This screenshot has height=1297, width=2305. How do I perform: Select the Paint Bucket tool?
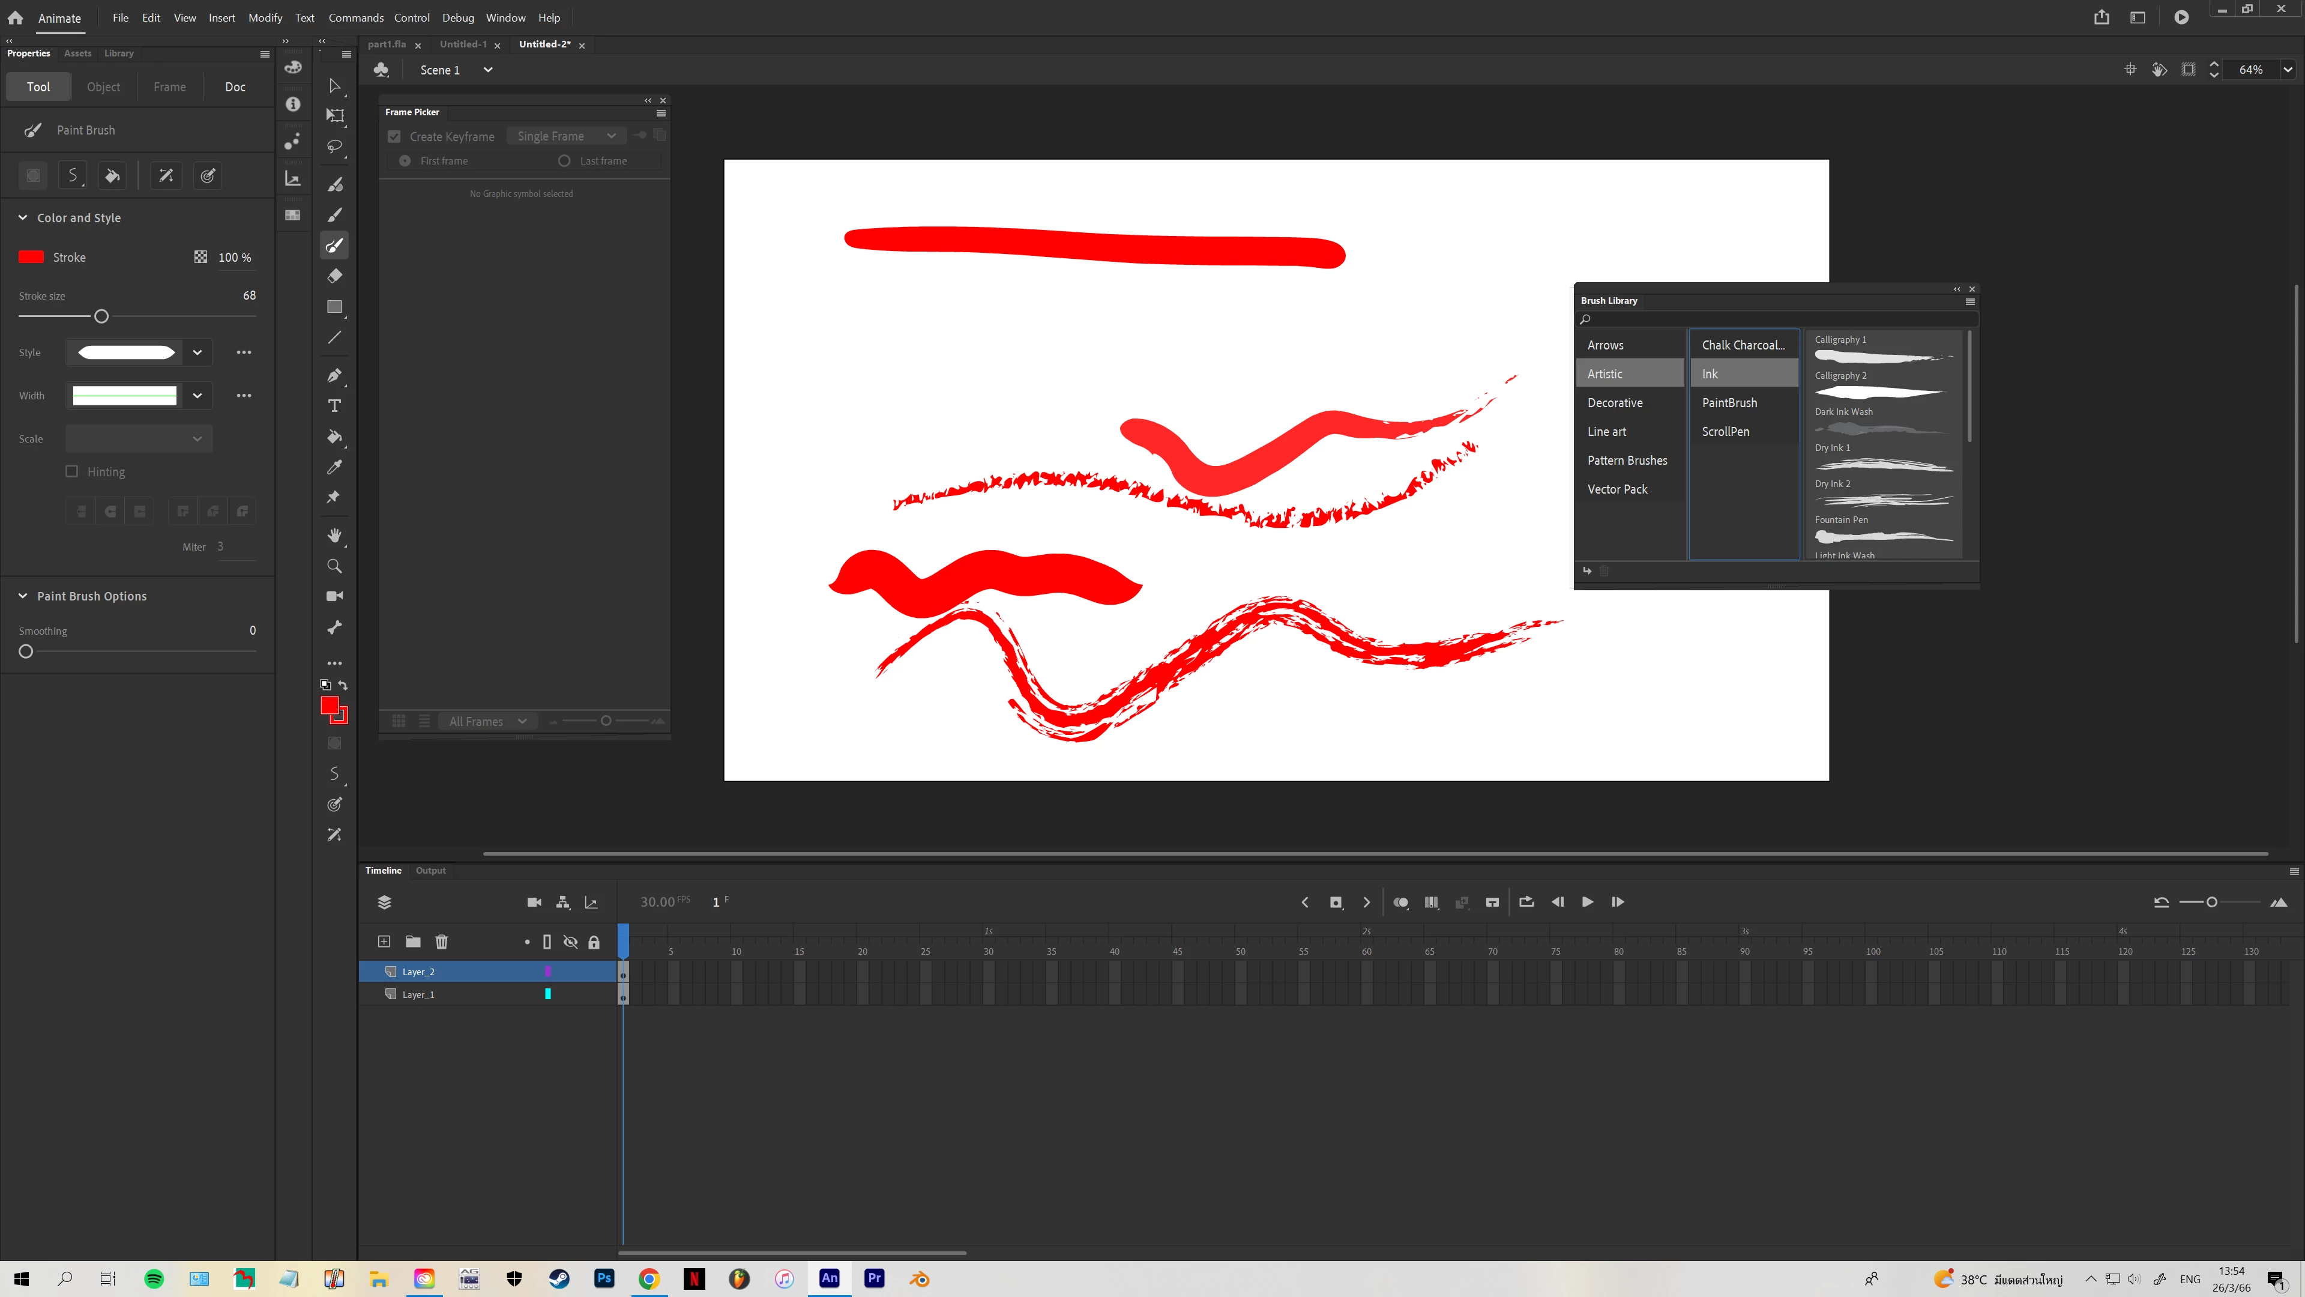(x=335, y=437)
